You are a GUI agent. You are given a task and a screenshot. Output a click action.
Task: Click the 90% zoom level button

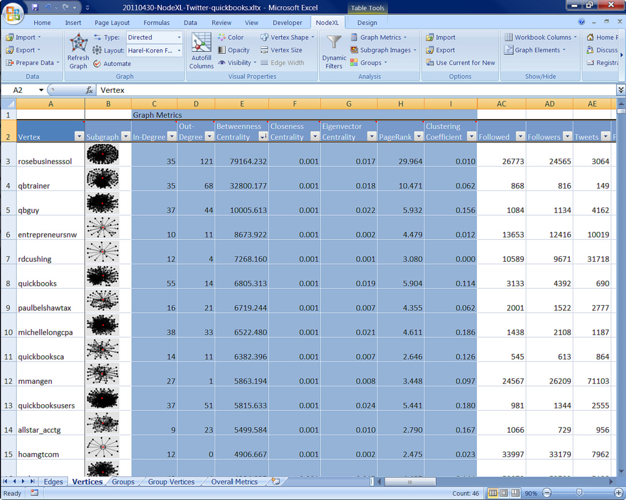(531, 493)
